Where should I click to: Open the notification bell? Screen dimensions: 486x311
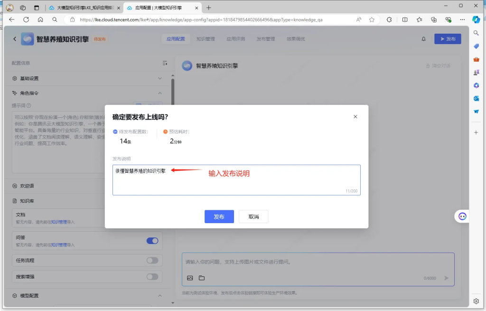424,39
